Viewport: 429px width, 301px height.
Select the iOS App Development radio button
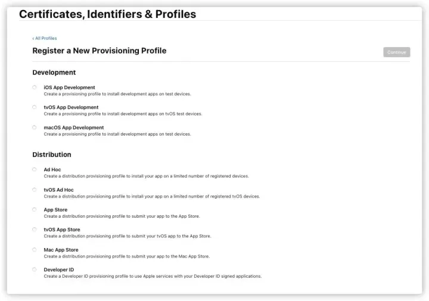point(35,87)
